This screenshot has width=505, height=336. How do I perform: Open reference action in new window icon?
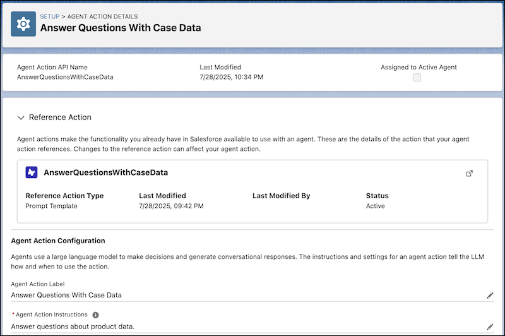[x=469, y=173]
